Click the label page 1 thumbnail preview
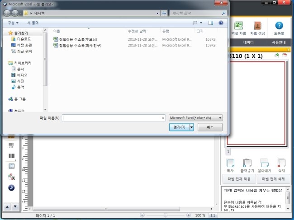This screenshot has height=220, width=294. pos(256,103)
